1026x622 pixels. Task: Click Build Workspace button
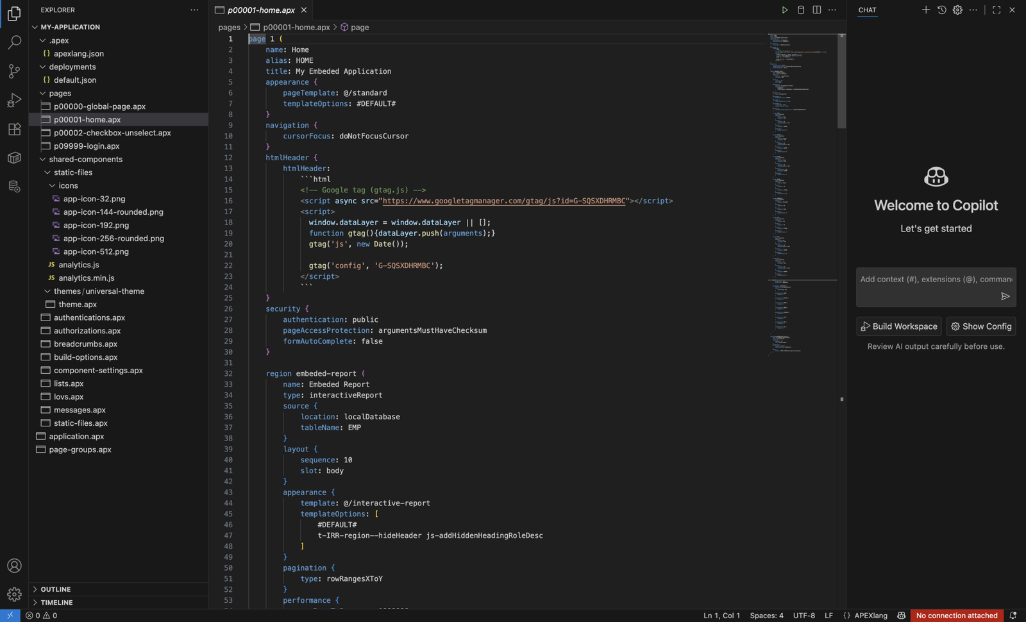click(x=899, y=326)
